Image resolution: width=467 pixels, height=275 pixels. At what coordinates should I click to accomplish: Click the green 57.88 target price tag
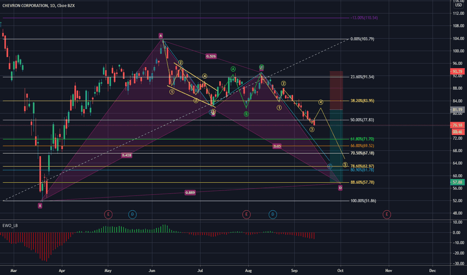coord(457,182)
